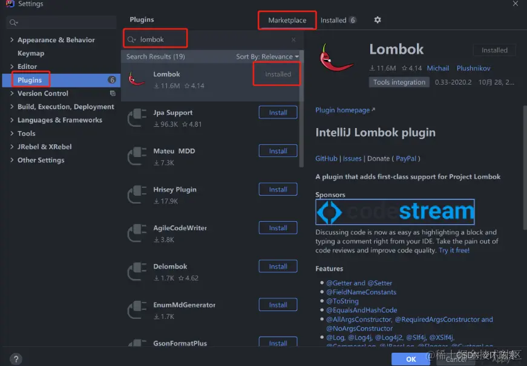Expand the Editor settings node
This screenshot has width=527, height=366.
tap(12, 66)
